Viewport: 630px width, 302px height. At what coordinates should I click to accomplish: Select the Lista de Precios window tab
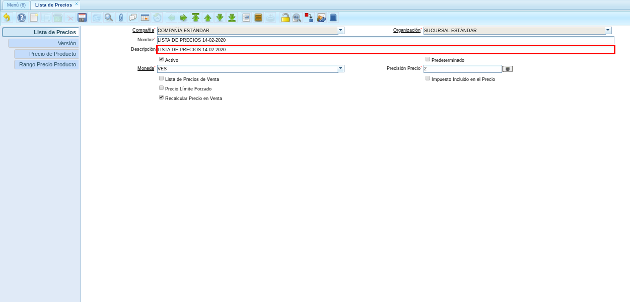[x=53, y=5]
